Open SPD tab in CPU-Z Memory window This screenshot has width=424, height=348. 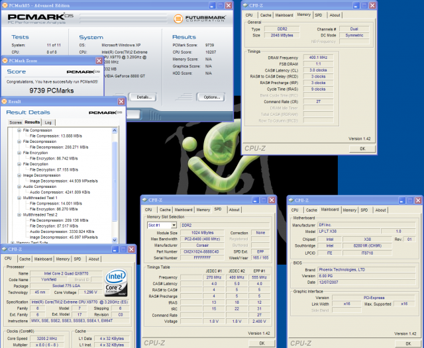[319, 15]
